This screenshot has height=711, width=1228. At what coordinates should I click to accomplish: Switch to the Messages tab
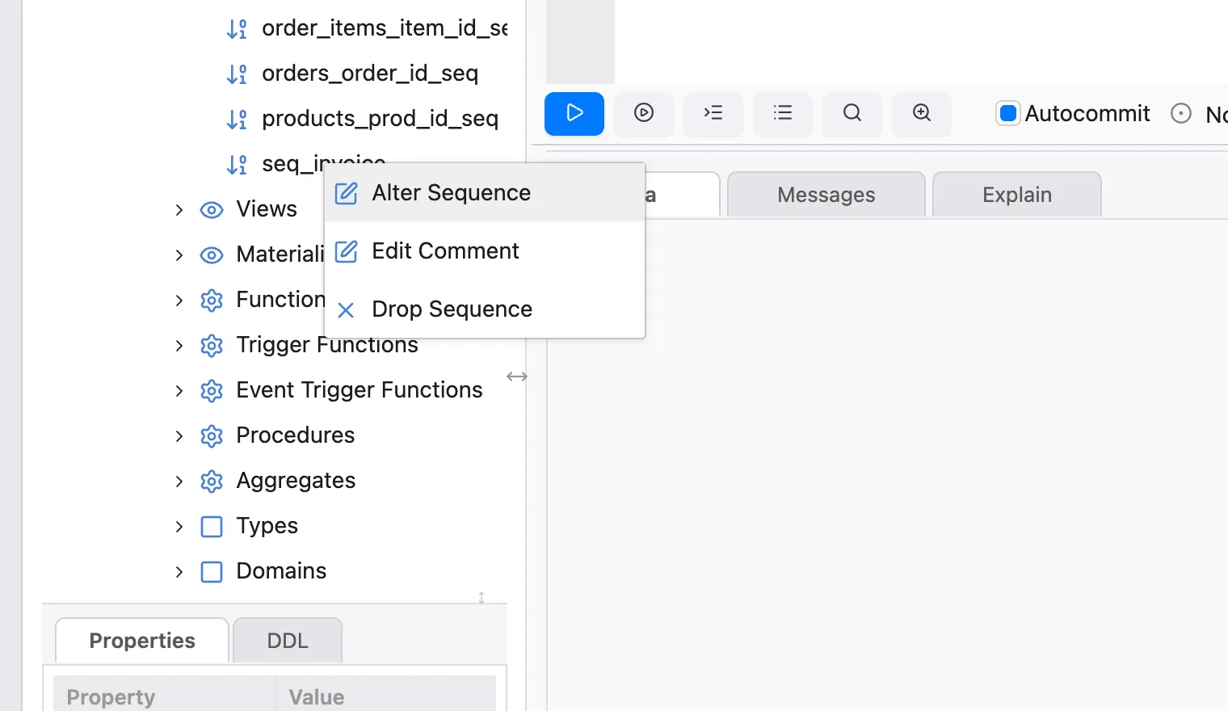coord(826,195)
